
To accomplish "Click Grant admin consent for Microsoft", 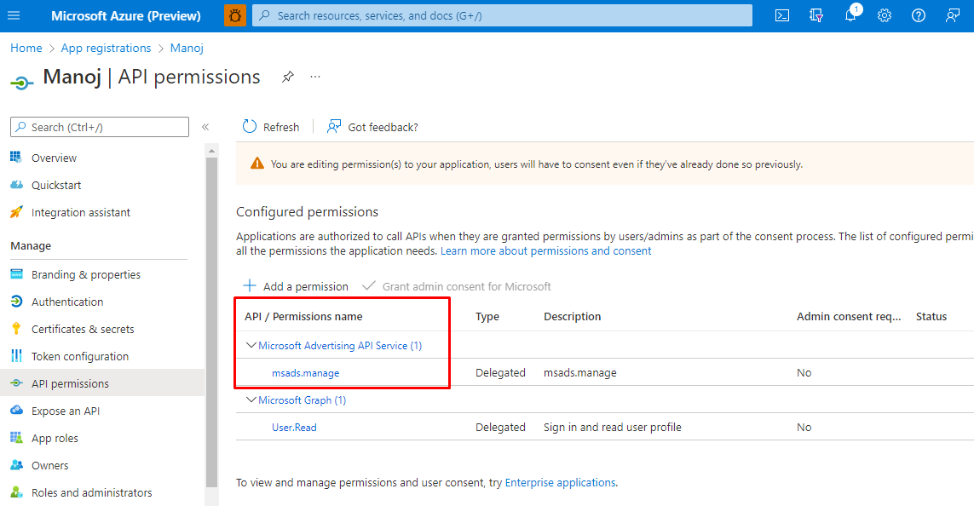I will pos(457,286).
